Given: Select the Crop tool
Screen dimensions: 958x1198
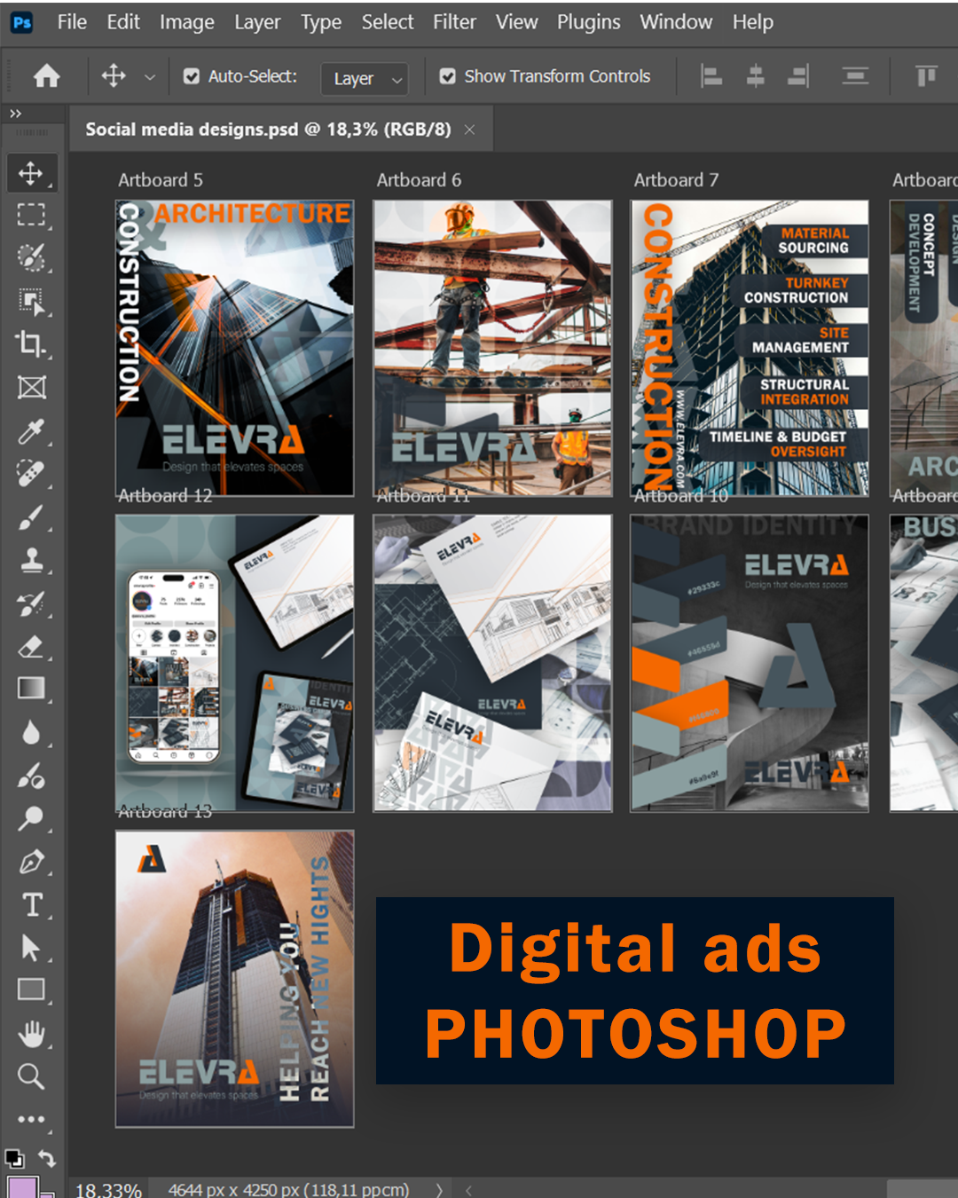Looking at the screenshot, I should (x=32, y=344).
